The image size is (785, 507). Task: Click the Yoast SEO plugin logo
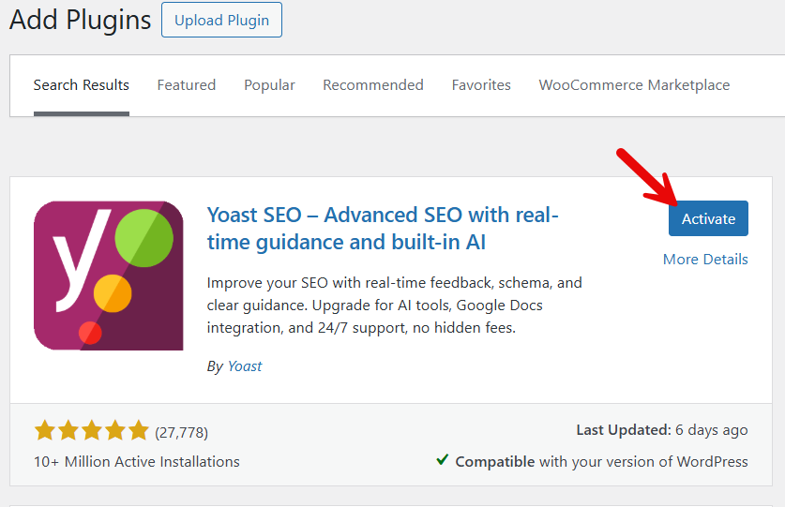pos(109,276)
